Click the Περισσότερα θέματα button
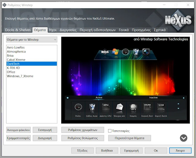This screenshot has width=196, height=158. coord(130,138)
